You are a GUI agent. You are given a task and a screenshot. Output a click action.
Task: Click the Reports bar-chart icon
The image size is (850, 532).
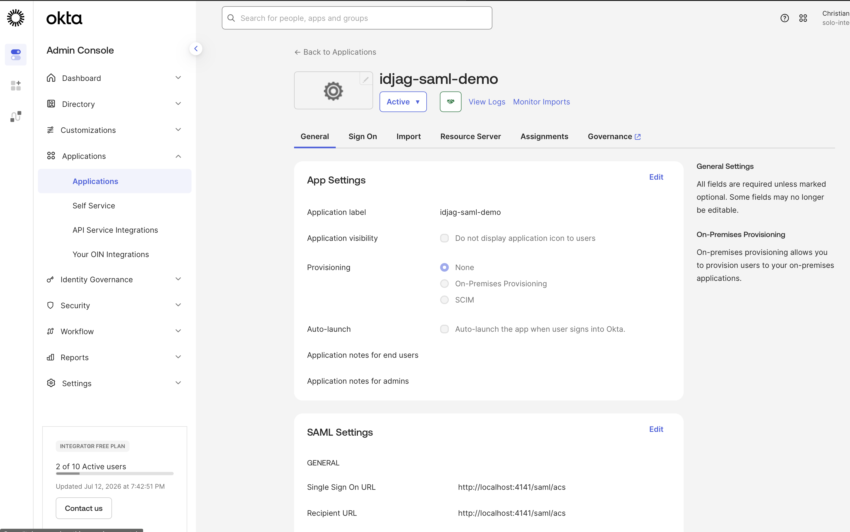coord(50,357)
